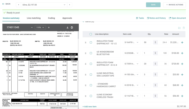The height and width of the screenshot is (109, 189).
Task: Add line after $68.00 row
Action: [182, 85]
